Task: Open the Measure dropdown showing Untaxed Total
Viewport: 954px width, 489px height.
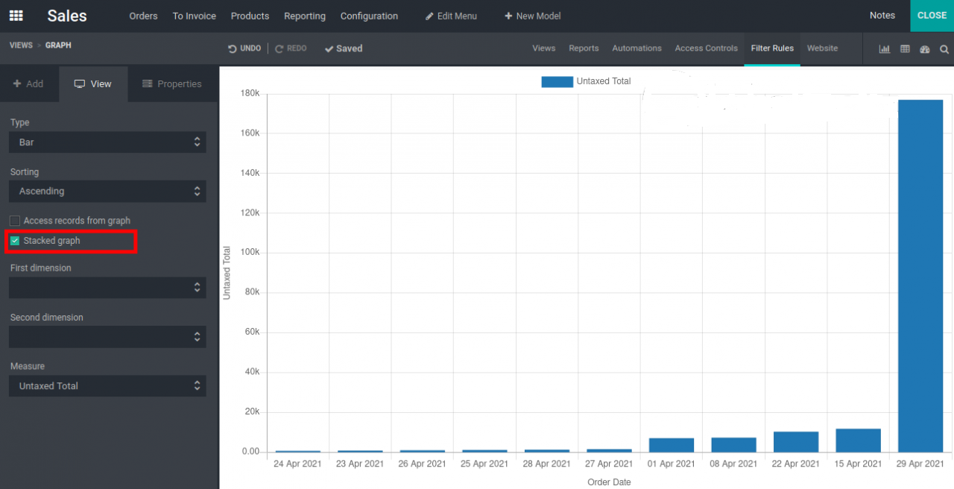Action: click(107, 385)
